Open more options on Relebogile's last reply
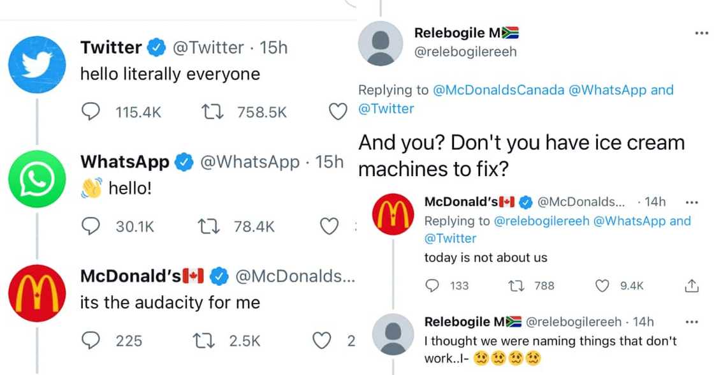This screenshot has height=375, width=714. 691,322
